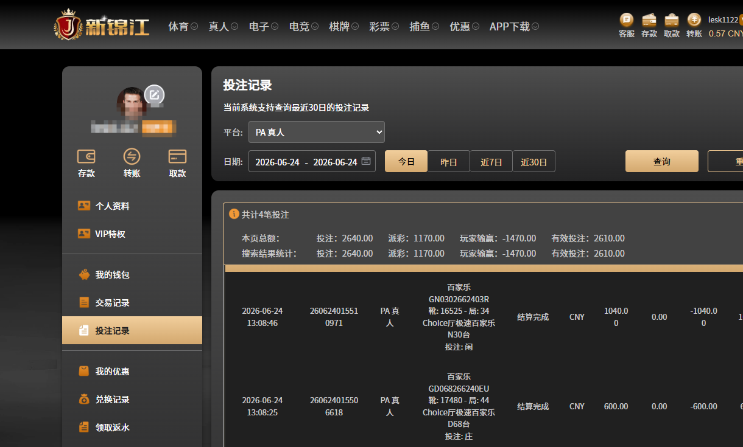Screen dimensions: 743x447
Task: Open calendar icon in date field
Action: (366, 161)
